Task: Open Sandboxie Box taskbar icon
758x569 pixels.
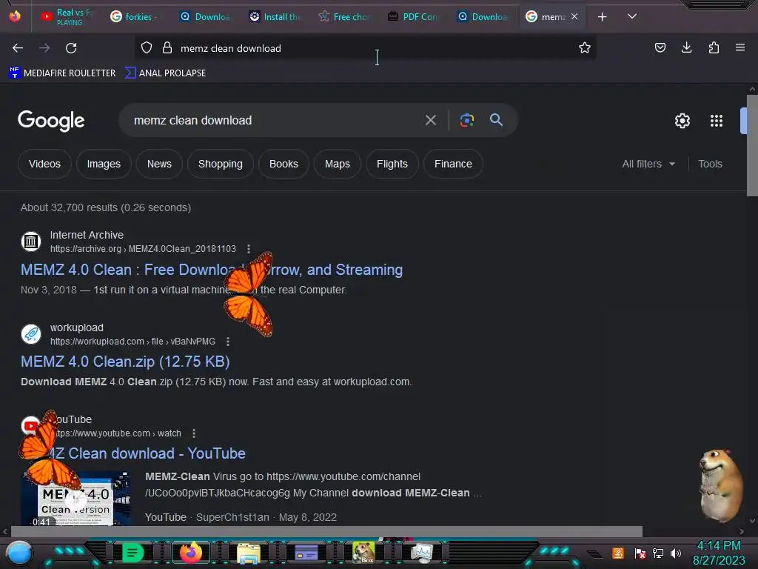Action: [363, 552]
